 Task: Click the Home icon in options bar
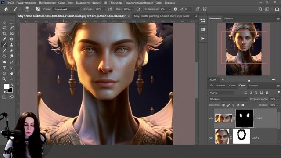tap(6, 9)
